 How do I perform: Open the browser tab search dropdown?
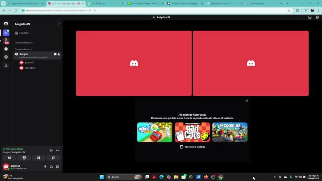(3, 4)
